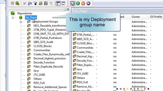Sort by the Owner column header

coord(136,17)
